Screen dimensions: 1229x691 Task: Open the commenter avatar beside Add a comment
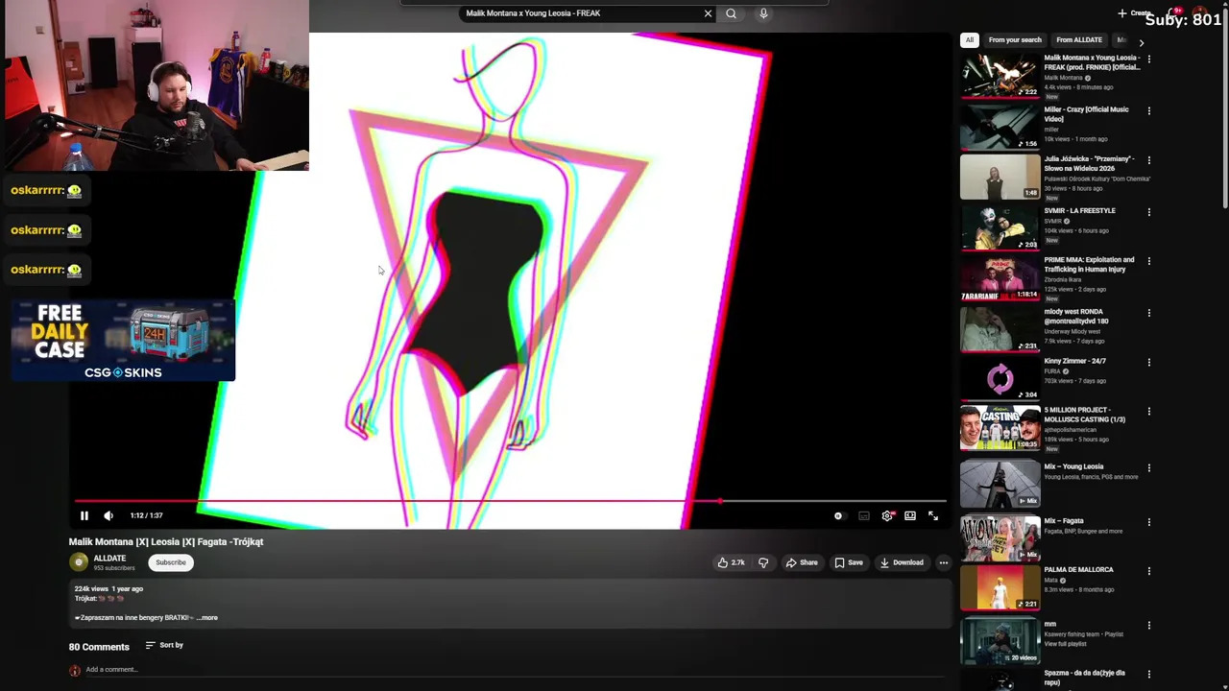75,670
